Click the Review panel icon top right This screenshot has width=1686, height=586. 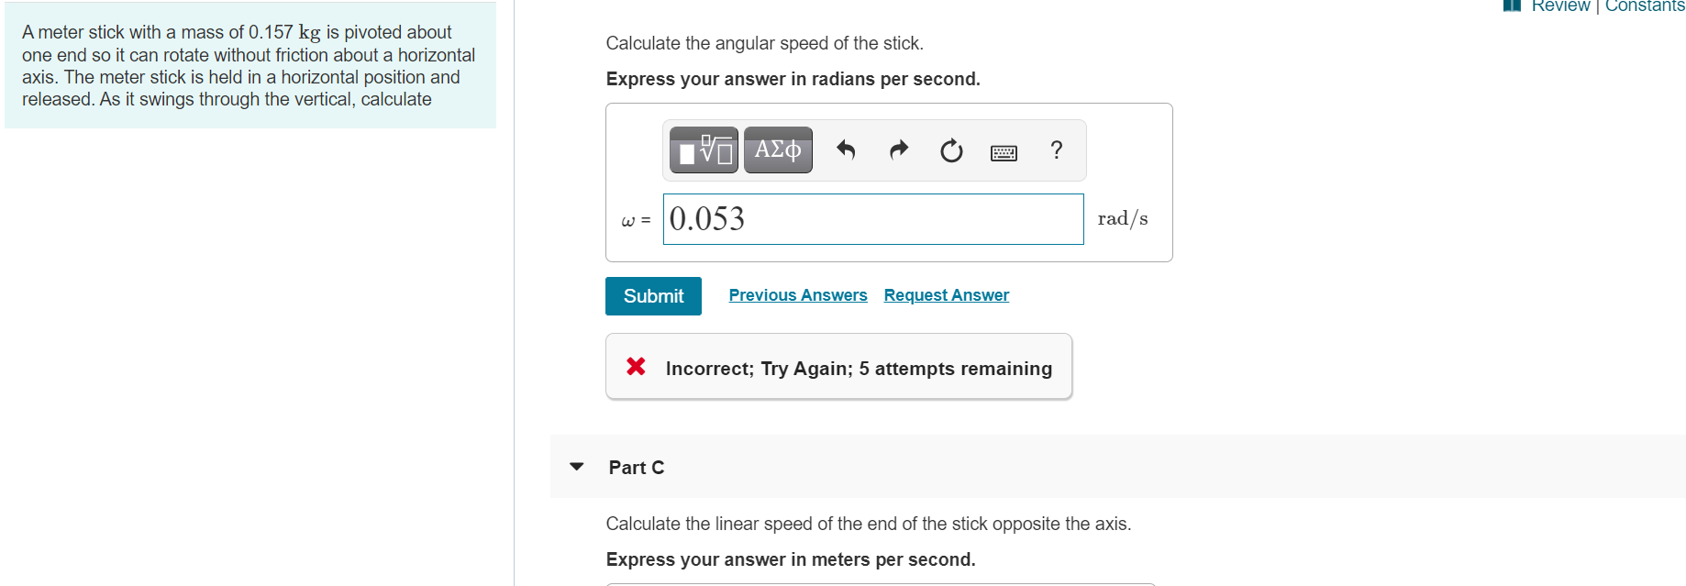[1512, 6]
